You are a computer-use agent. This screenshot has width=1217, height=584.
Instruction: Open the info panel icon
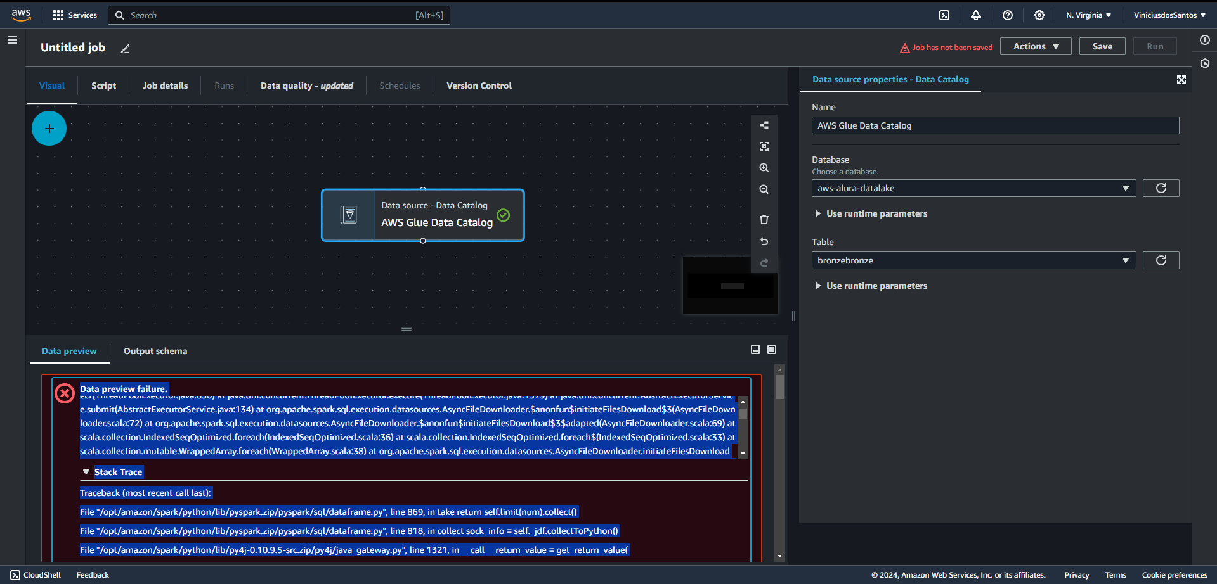click(1205, 40)
